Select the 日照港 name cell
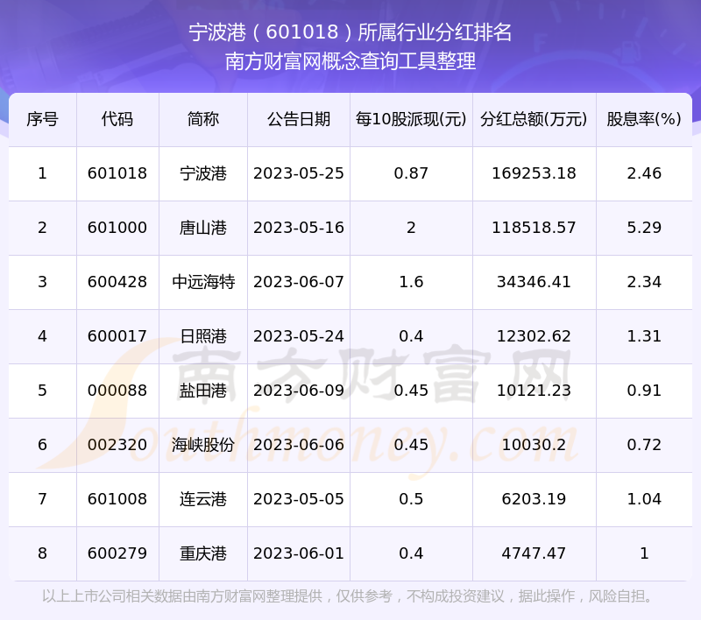The image size is (701, 620). coord(203,336)
